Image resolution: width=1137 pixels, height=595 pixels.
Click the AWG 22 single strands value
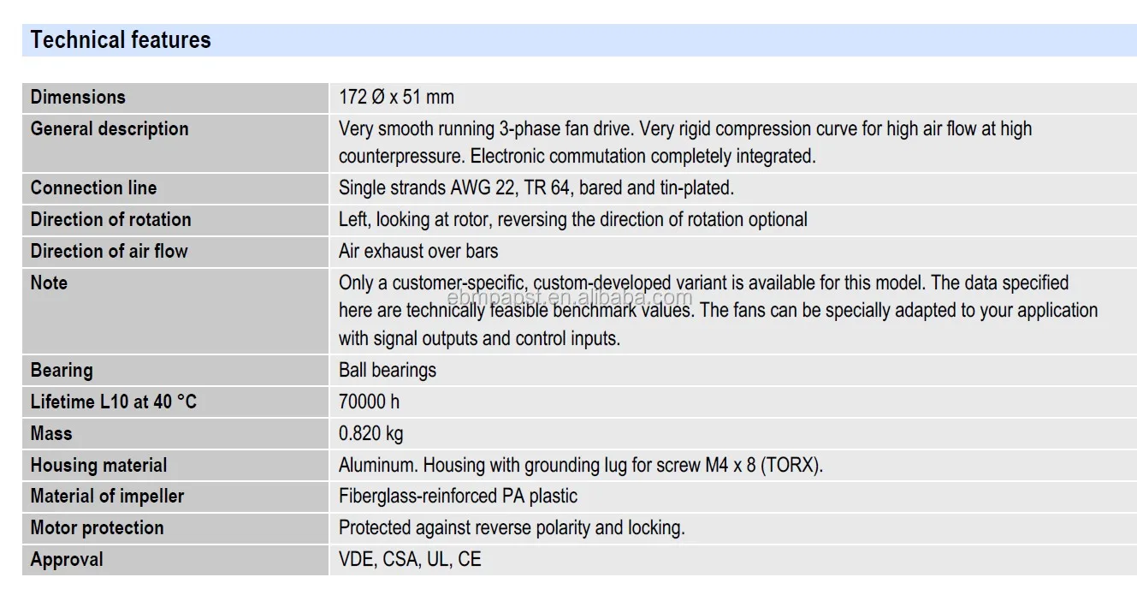536,187
